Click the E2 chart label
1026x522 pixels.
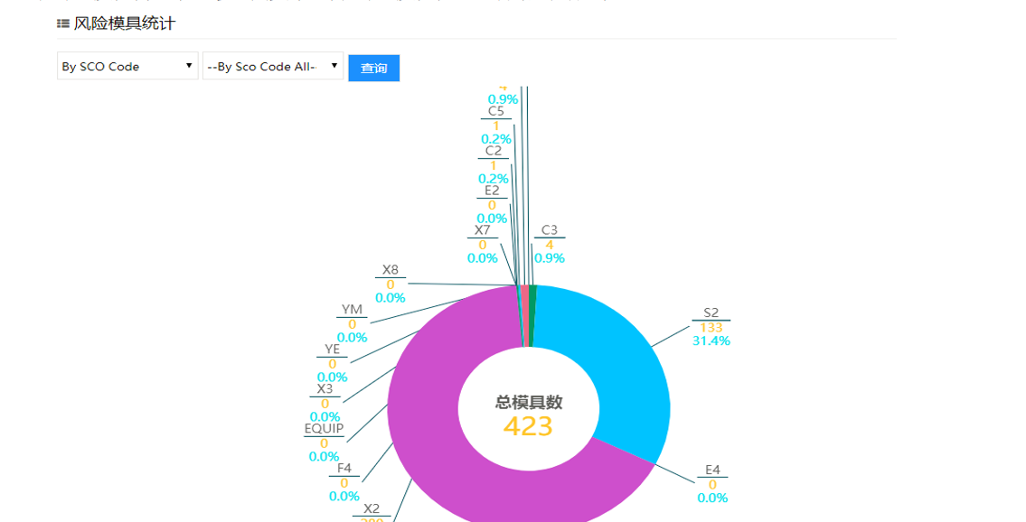coord(492,204)
